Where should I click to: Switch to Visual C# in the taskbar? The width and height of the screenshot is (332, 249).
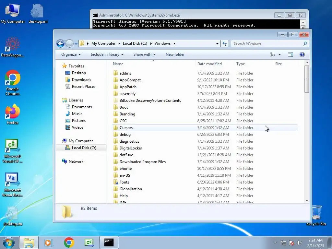tap(89, 243)
